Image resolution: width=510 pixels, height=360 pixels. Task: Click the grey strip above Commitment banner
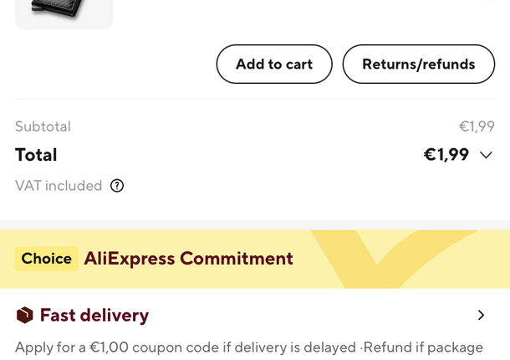coord(255,225)
